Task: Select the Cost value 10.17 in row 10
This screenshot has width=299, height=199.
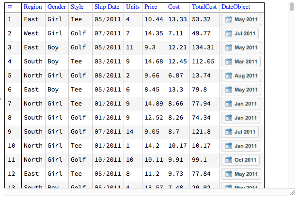Action: click(177, 146)
